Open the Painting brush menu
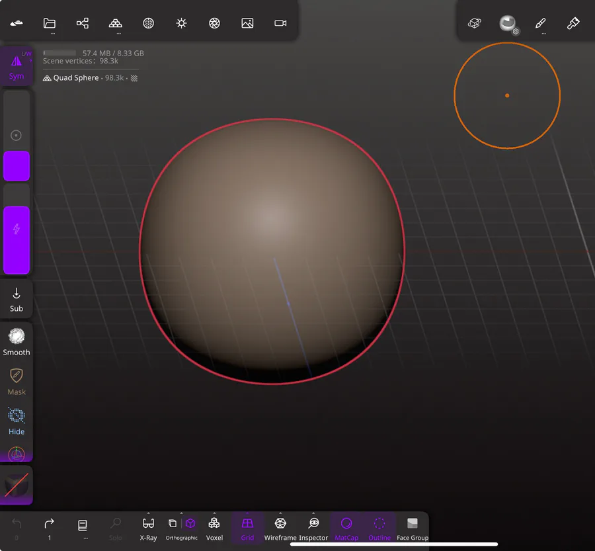This screenshot has width=595, height=551. pos(573,23)
